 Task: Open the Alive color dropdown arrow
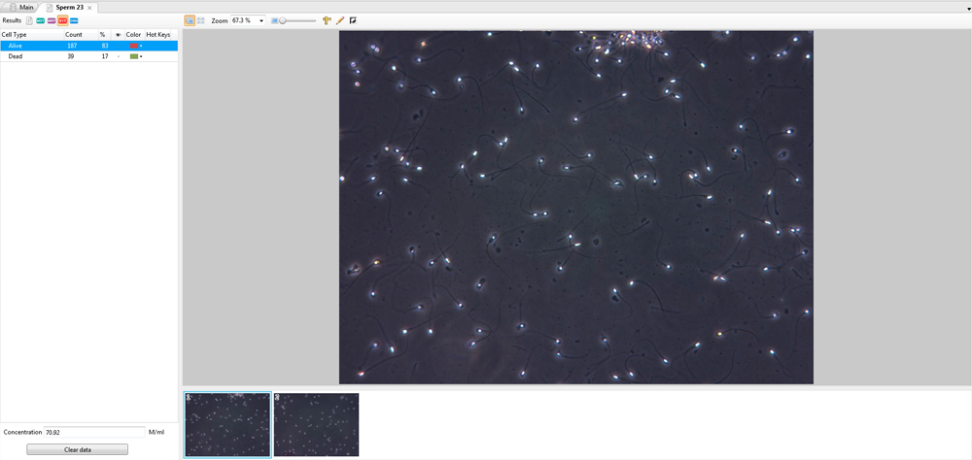(142, 46)
